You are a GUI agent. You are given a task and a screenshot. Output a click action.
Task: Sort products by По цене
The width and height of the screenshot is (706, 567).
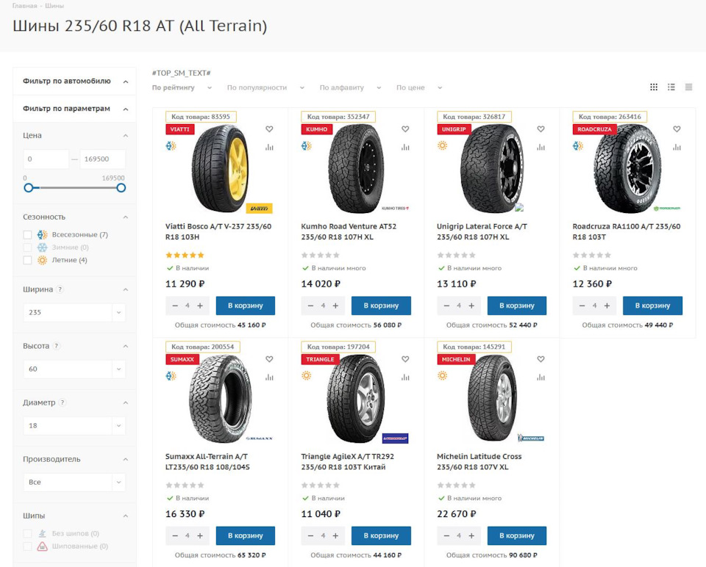click(418, 87)
